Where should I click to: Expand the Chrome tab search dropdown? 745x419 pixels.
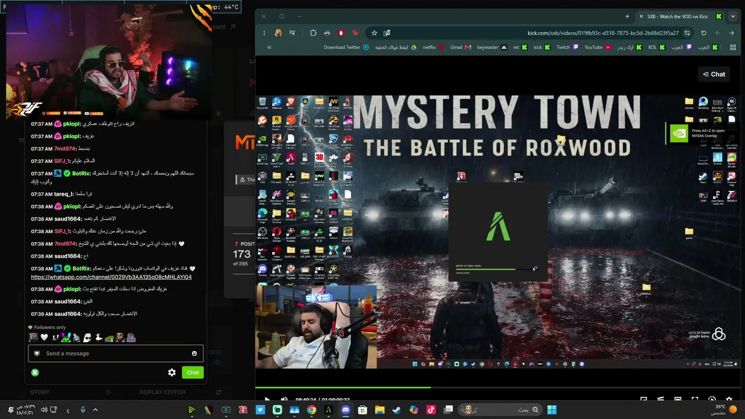[x=733, y=16]
